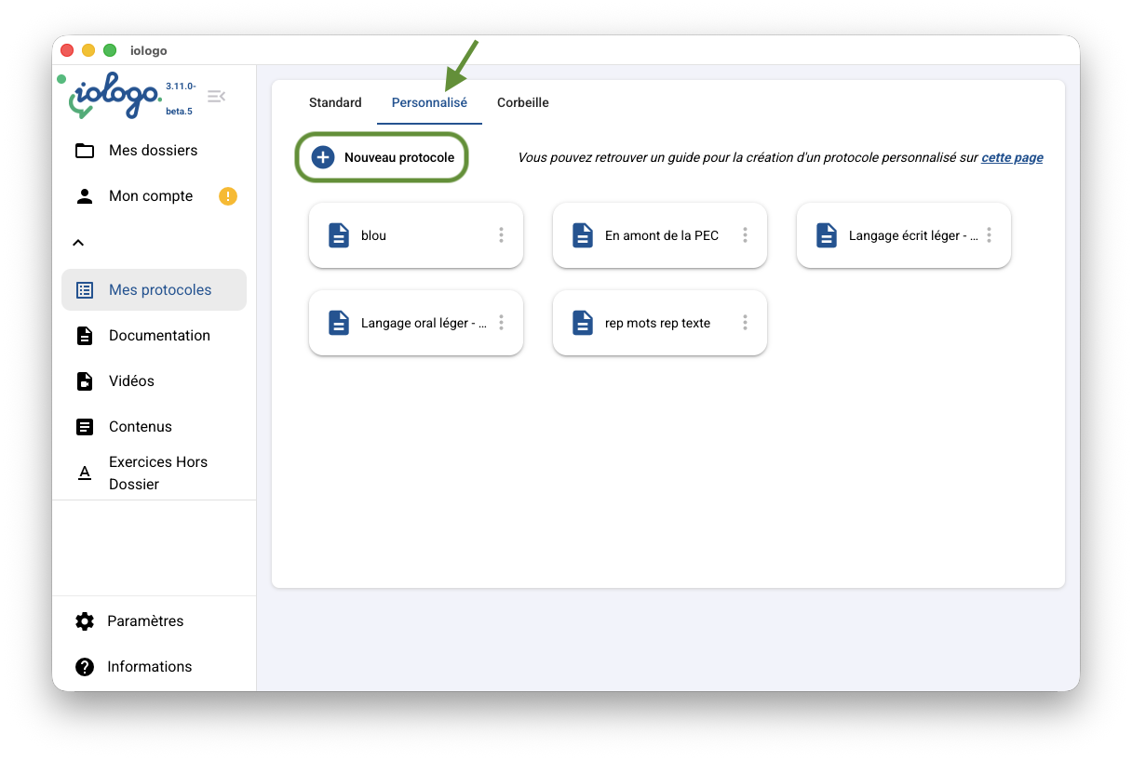Click the Vidéos file icon in sidebar
This screenshot has height=760, width=1132.
click(85, 381)
